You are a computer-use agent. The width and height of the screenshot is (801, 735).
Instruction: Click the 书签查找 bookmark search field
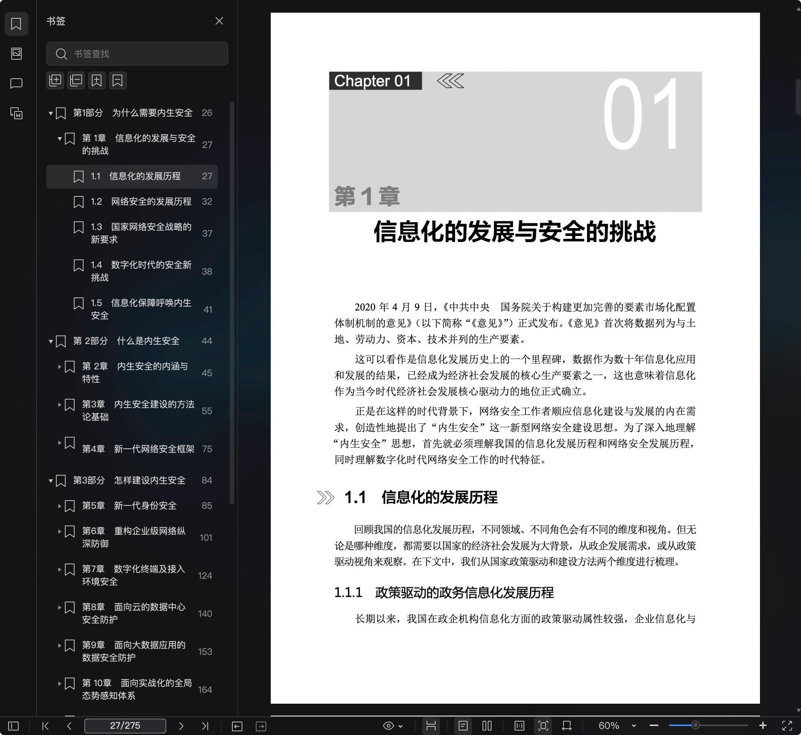(x=137, y=54)
